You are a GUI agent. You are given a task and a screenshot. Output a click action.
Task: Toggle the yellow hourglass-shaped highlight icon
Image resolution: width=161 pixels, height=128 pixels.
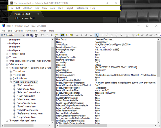(x=66, y=35)
